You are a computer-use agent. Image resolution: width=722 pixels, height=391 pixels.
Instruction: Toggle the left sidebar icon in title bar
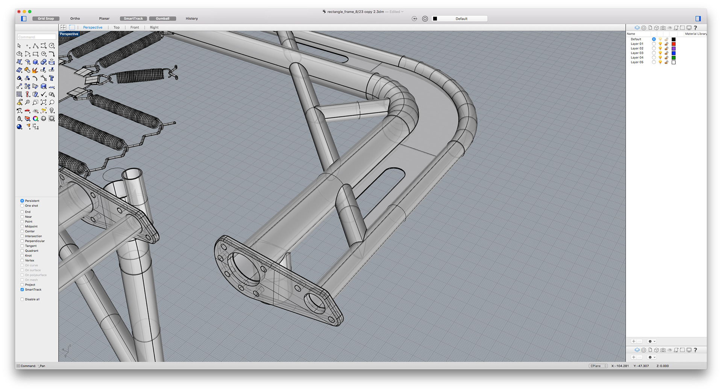point(24,18)
